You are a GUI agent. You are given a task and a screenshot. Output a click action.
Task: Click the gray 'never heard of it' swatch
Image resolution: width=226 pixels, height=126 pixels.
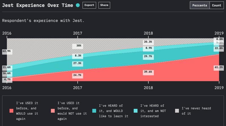177,111
